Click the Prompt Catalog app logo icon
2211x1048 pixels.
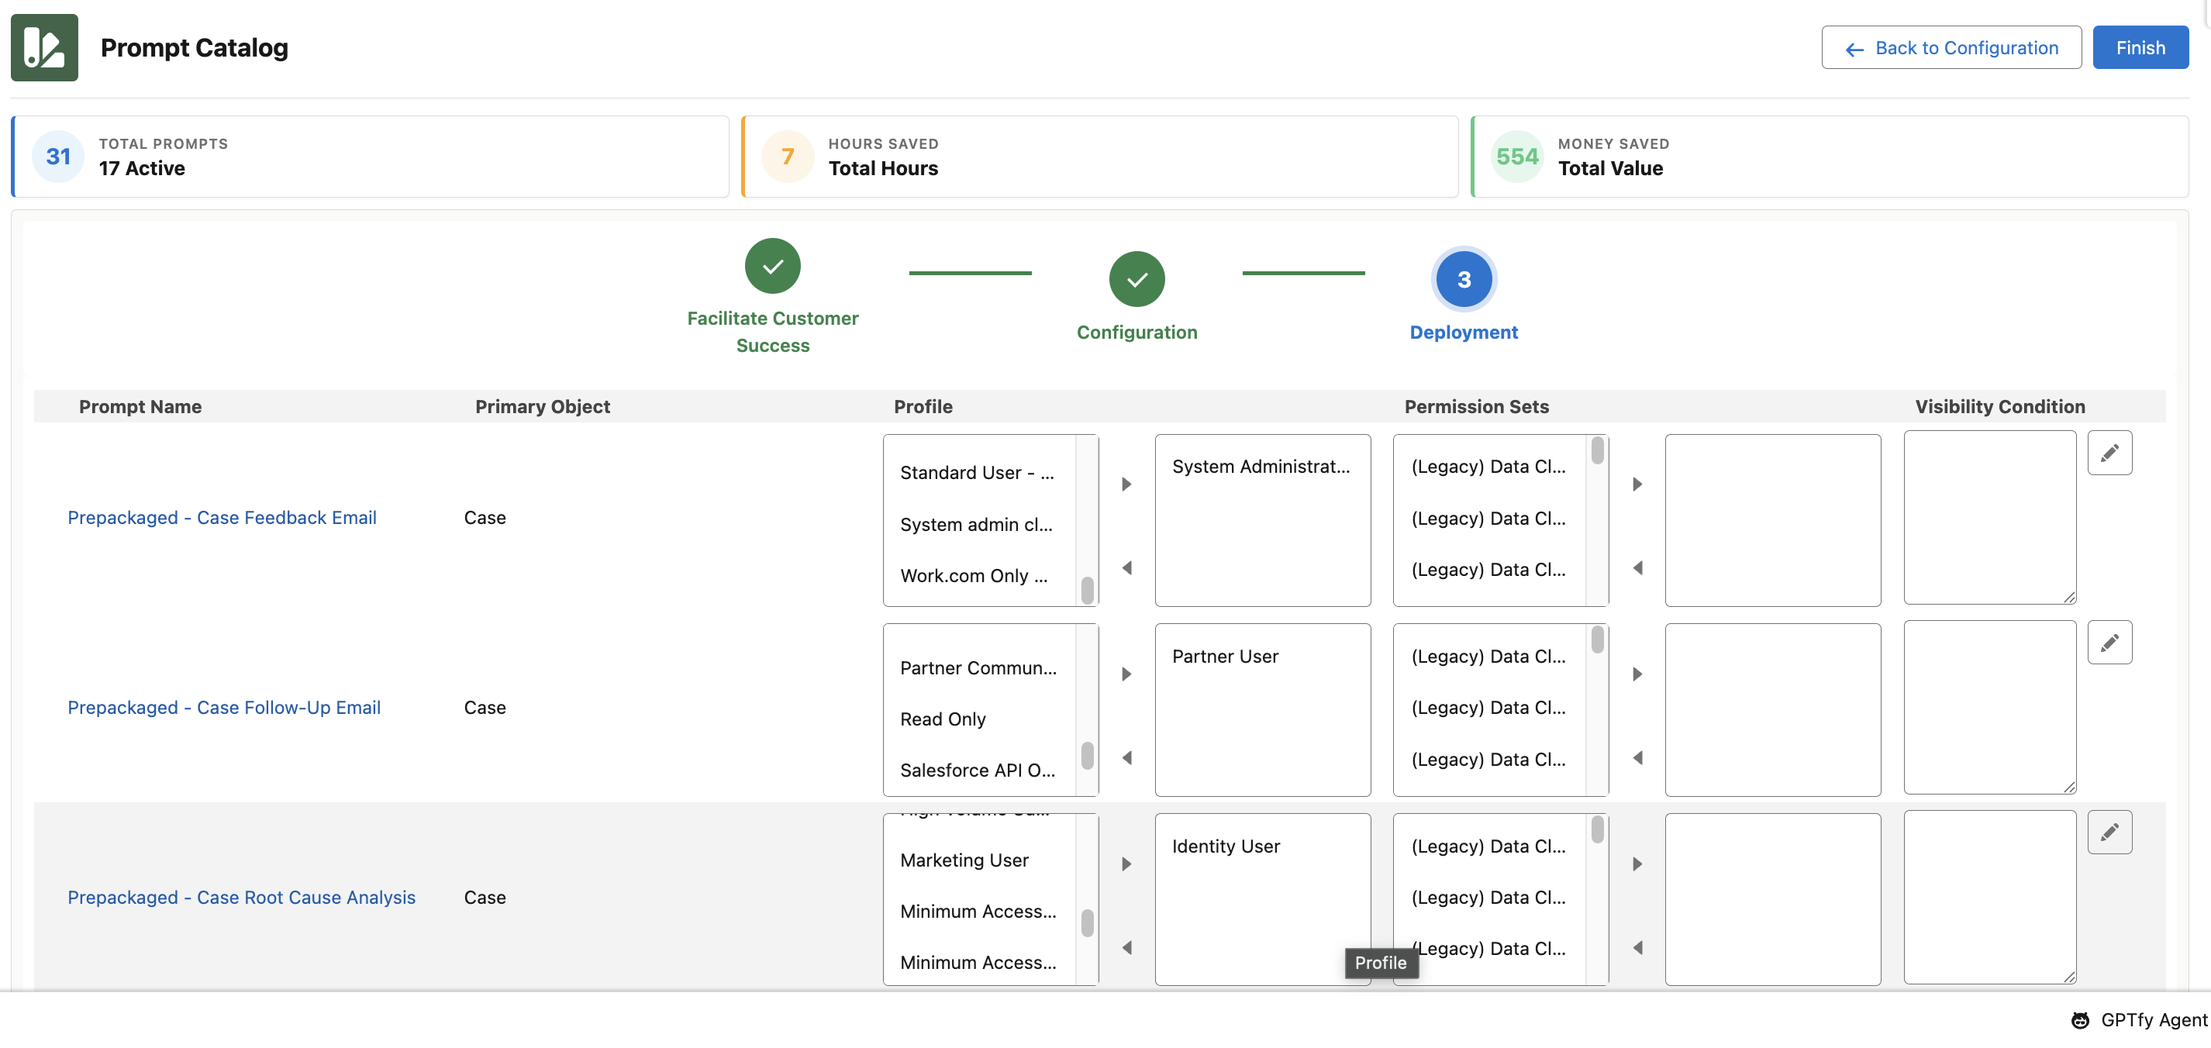click(43, 47)
